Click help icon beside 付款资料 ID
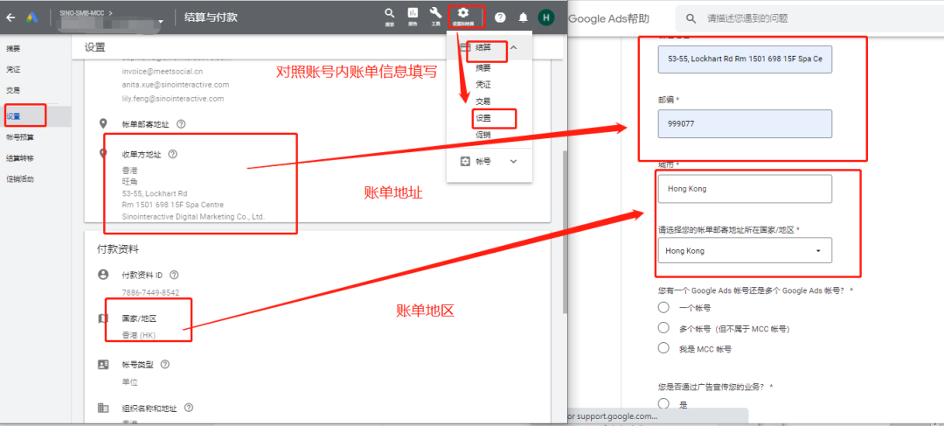Viewport: 944px width, 426px height. coord(174,275)
